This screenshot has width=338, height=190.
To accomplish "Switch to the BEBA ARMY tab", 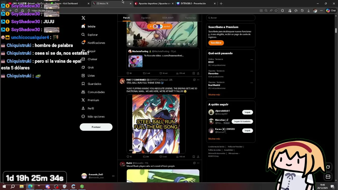I will (x=168, y=18).
